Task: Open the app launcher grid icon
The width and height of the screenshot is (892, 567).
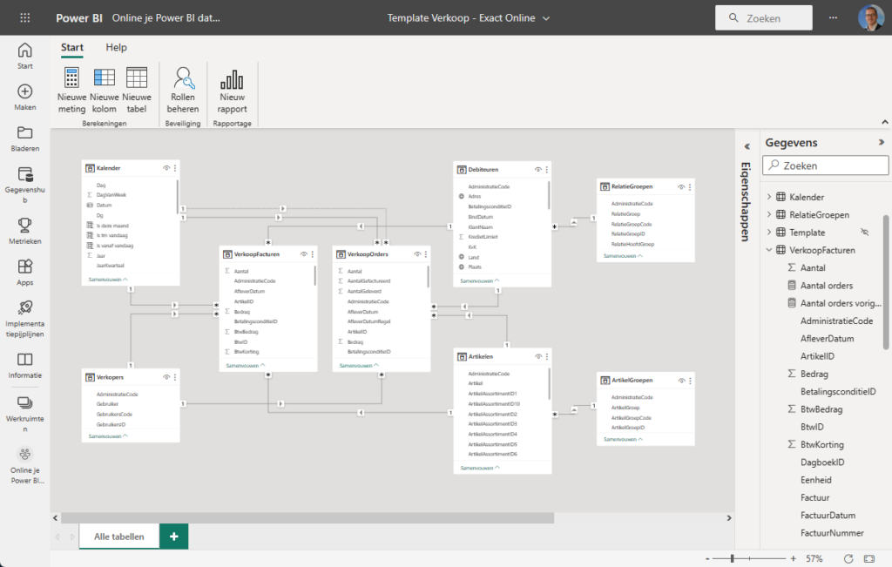Action: coord(24,17)
